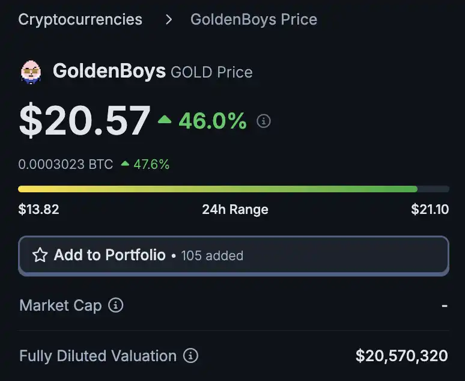Click the Market Cap info icon
Image resolution: width=465 pixels, height=381 pixels.
click(115, 305)
